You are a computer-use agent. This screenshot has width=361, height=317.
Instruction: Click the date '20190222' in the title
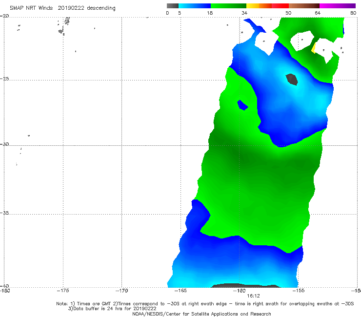(71, 8)
